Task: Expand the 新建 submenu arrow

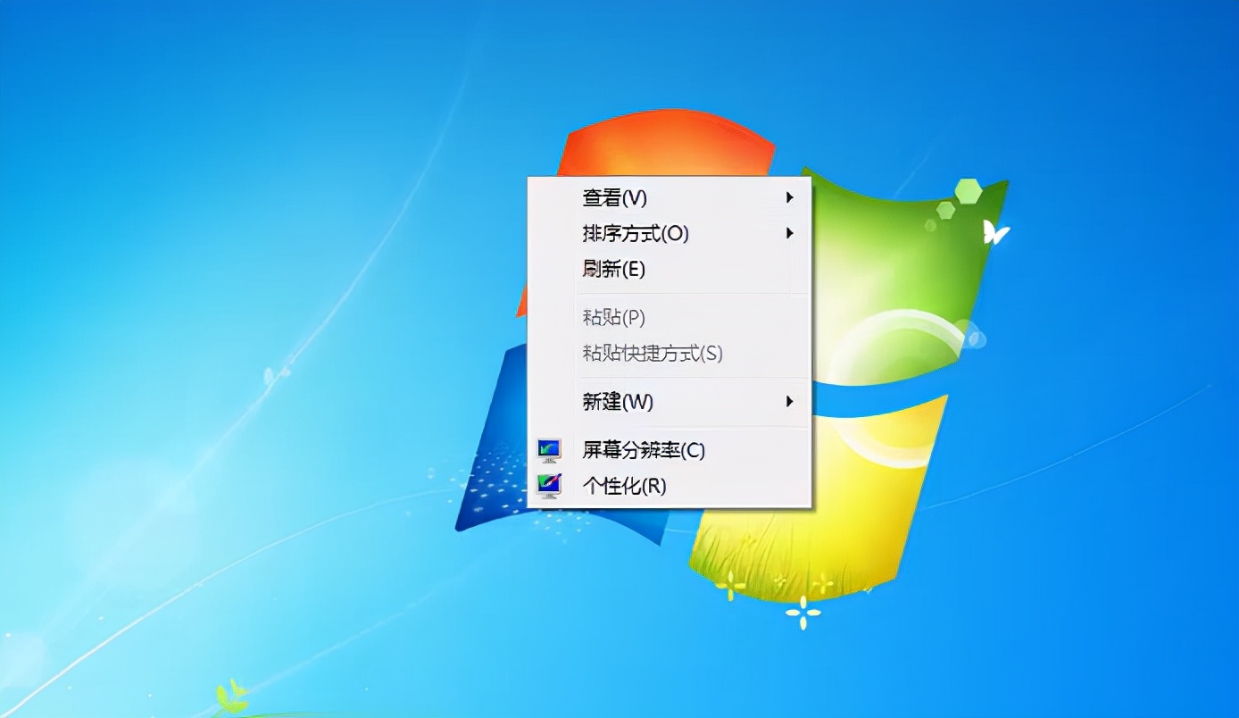Action: 789,403
